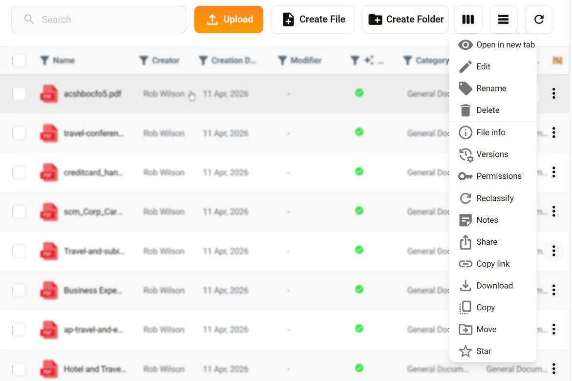This screenshot has width=572, height=381.
Task: Open file name acshbocfo5.pdf
Action: click(x=92, y=94)
